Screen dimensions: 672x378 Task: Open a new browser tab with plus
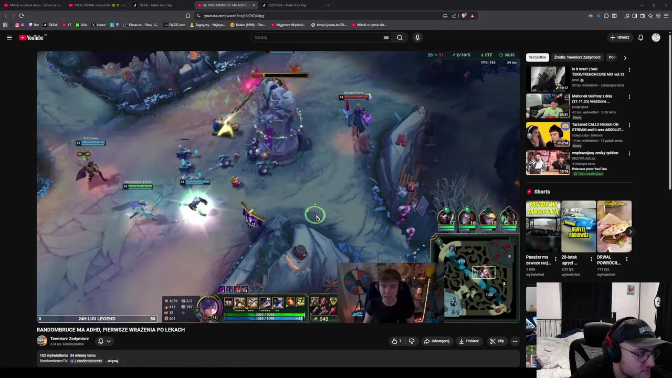point(328,5)
